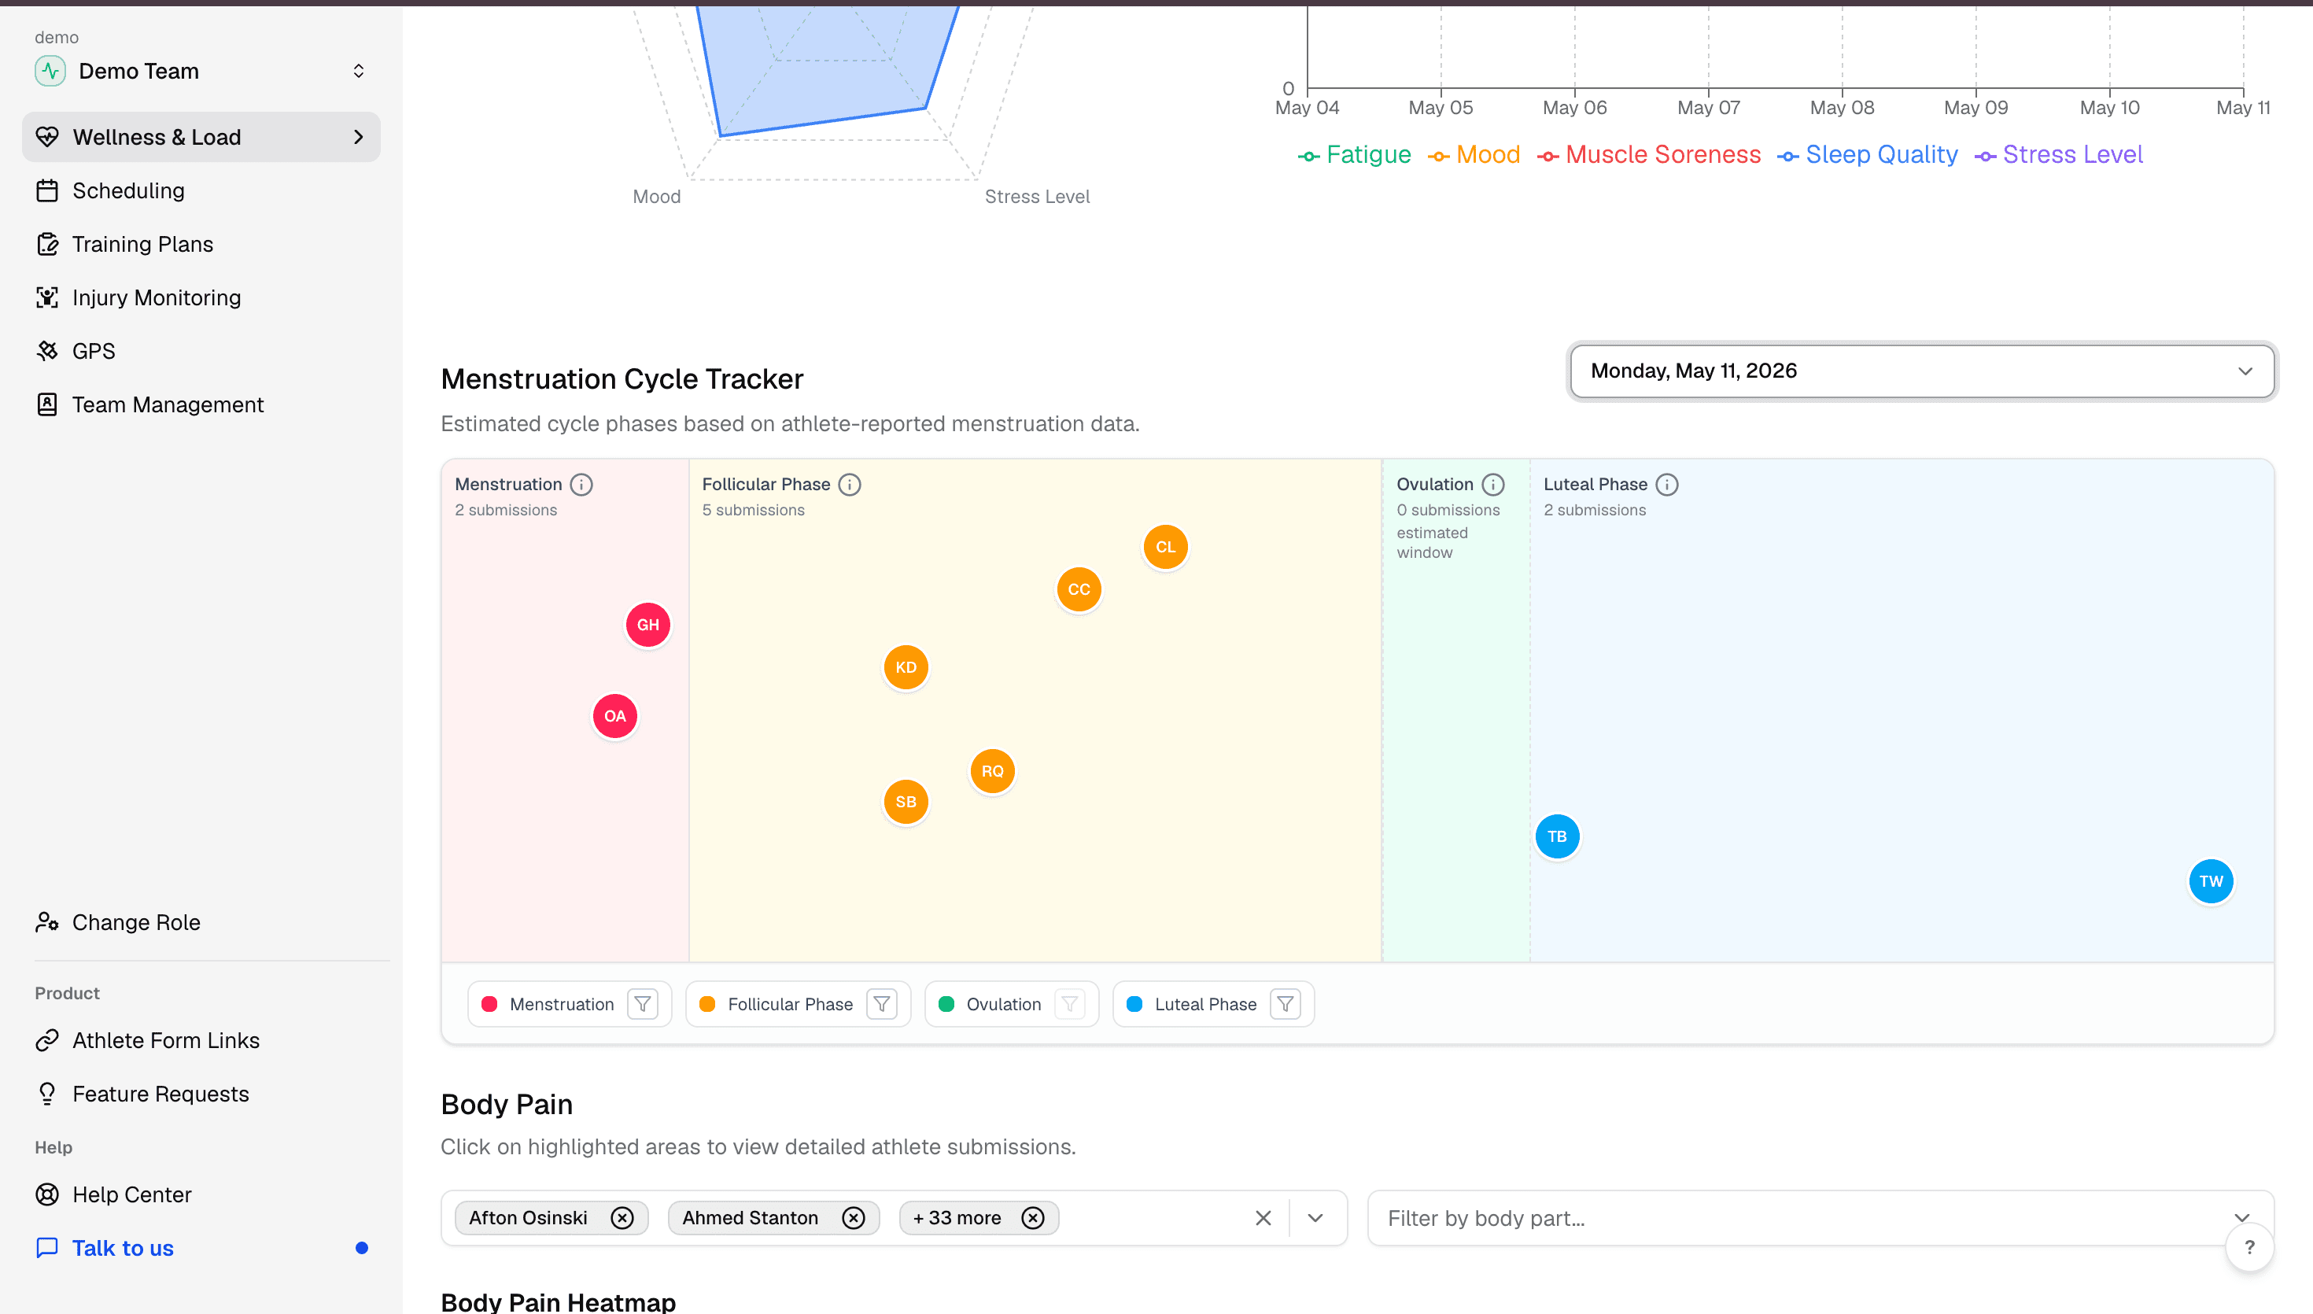Navigate to GPS section
2313x1314 pixels.
click(201, 351)
